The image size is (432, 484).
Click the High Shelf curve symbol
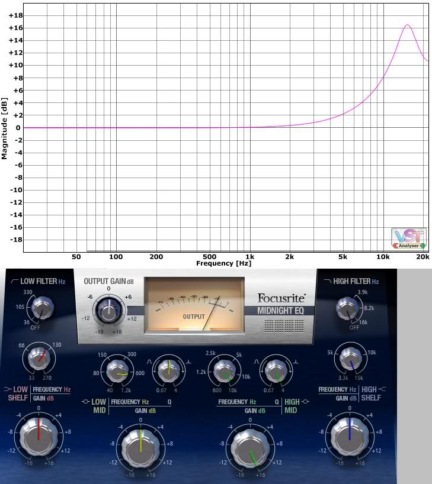coord(382,389)
